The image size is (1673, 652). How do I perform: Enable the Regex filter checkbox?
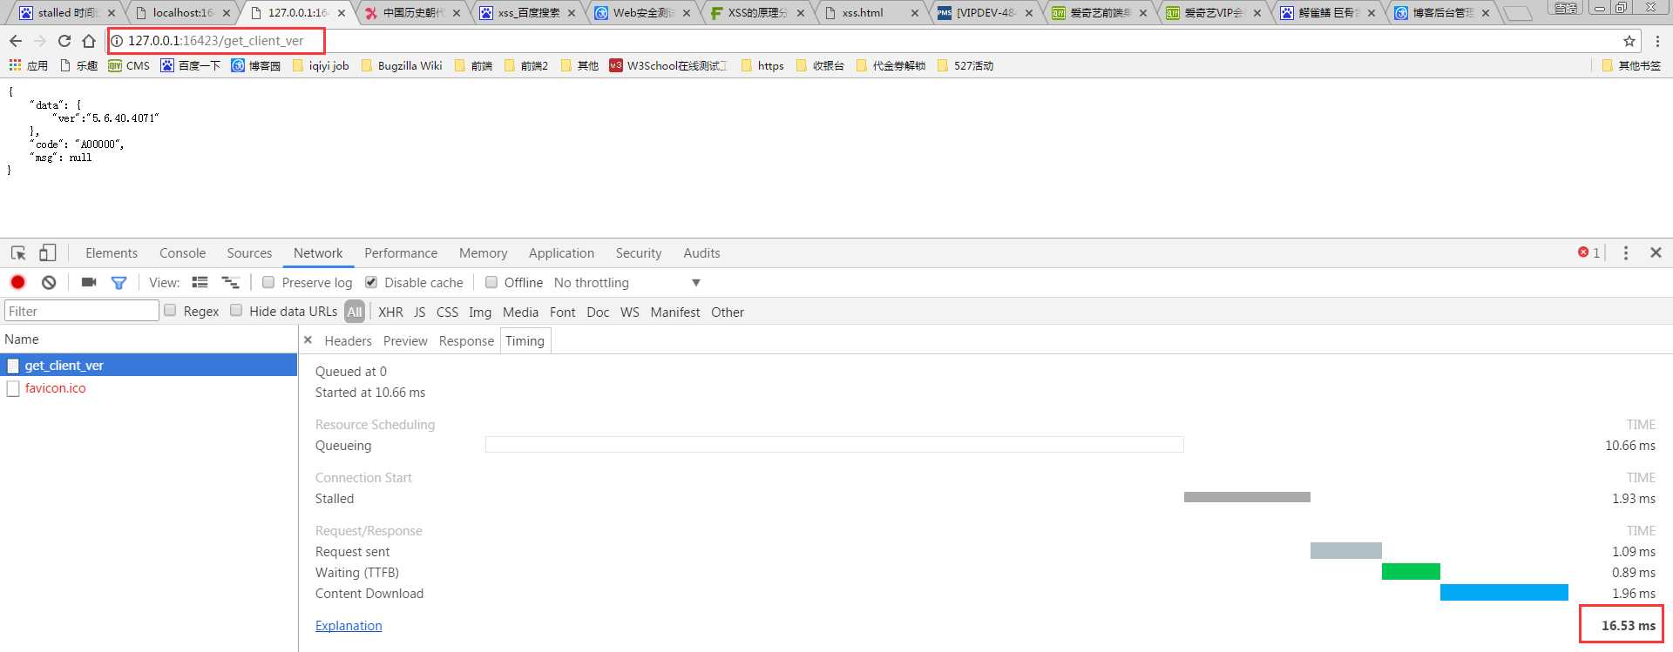click(170, 310)
